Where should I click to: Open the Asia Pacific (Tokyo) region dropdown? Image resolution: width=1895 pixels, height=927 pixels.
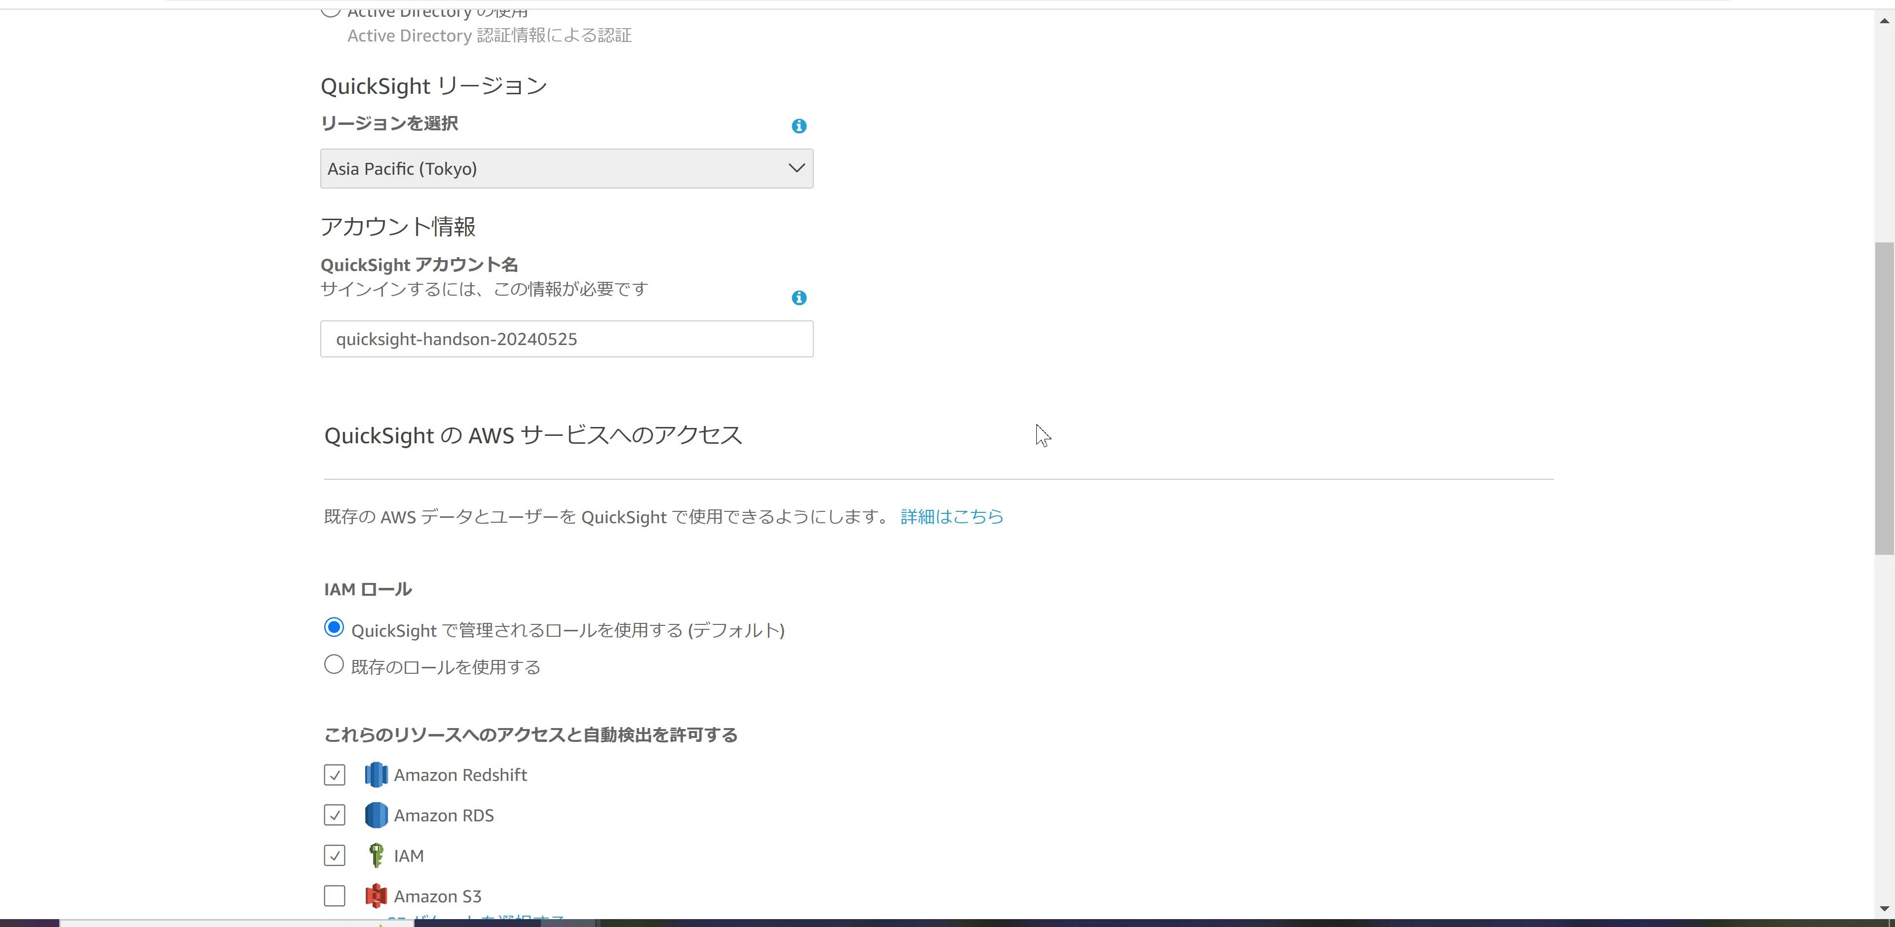pos(567,168)
